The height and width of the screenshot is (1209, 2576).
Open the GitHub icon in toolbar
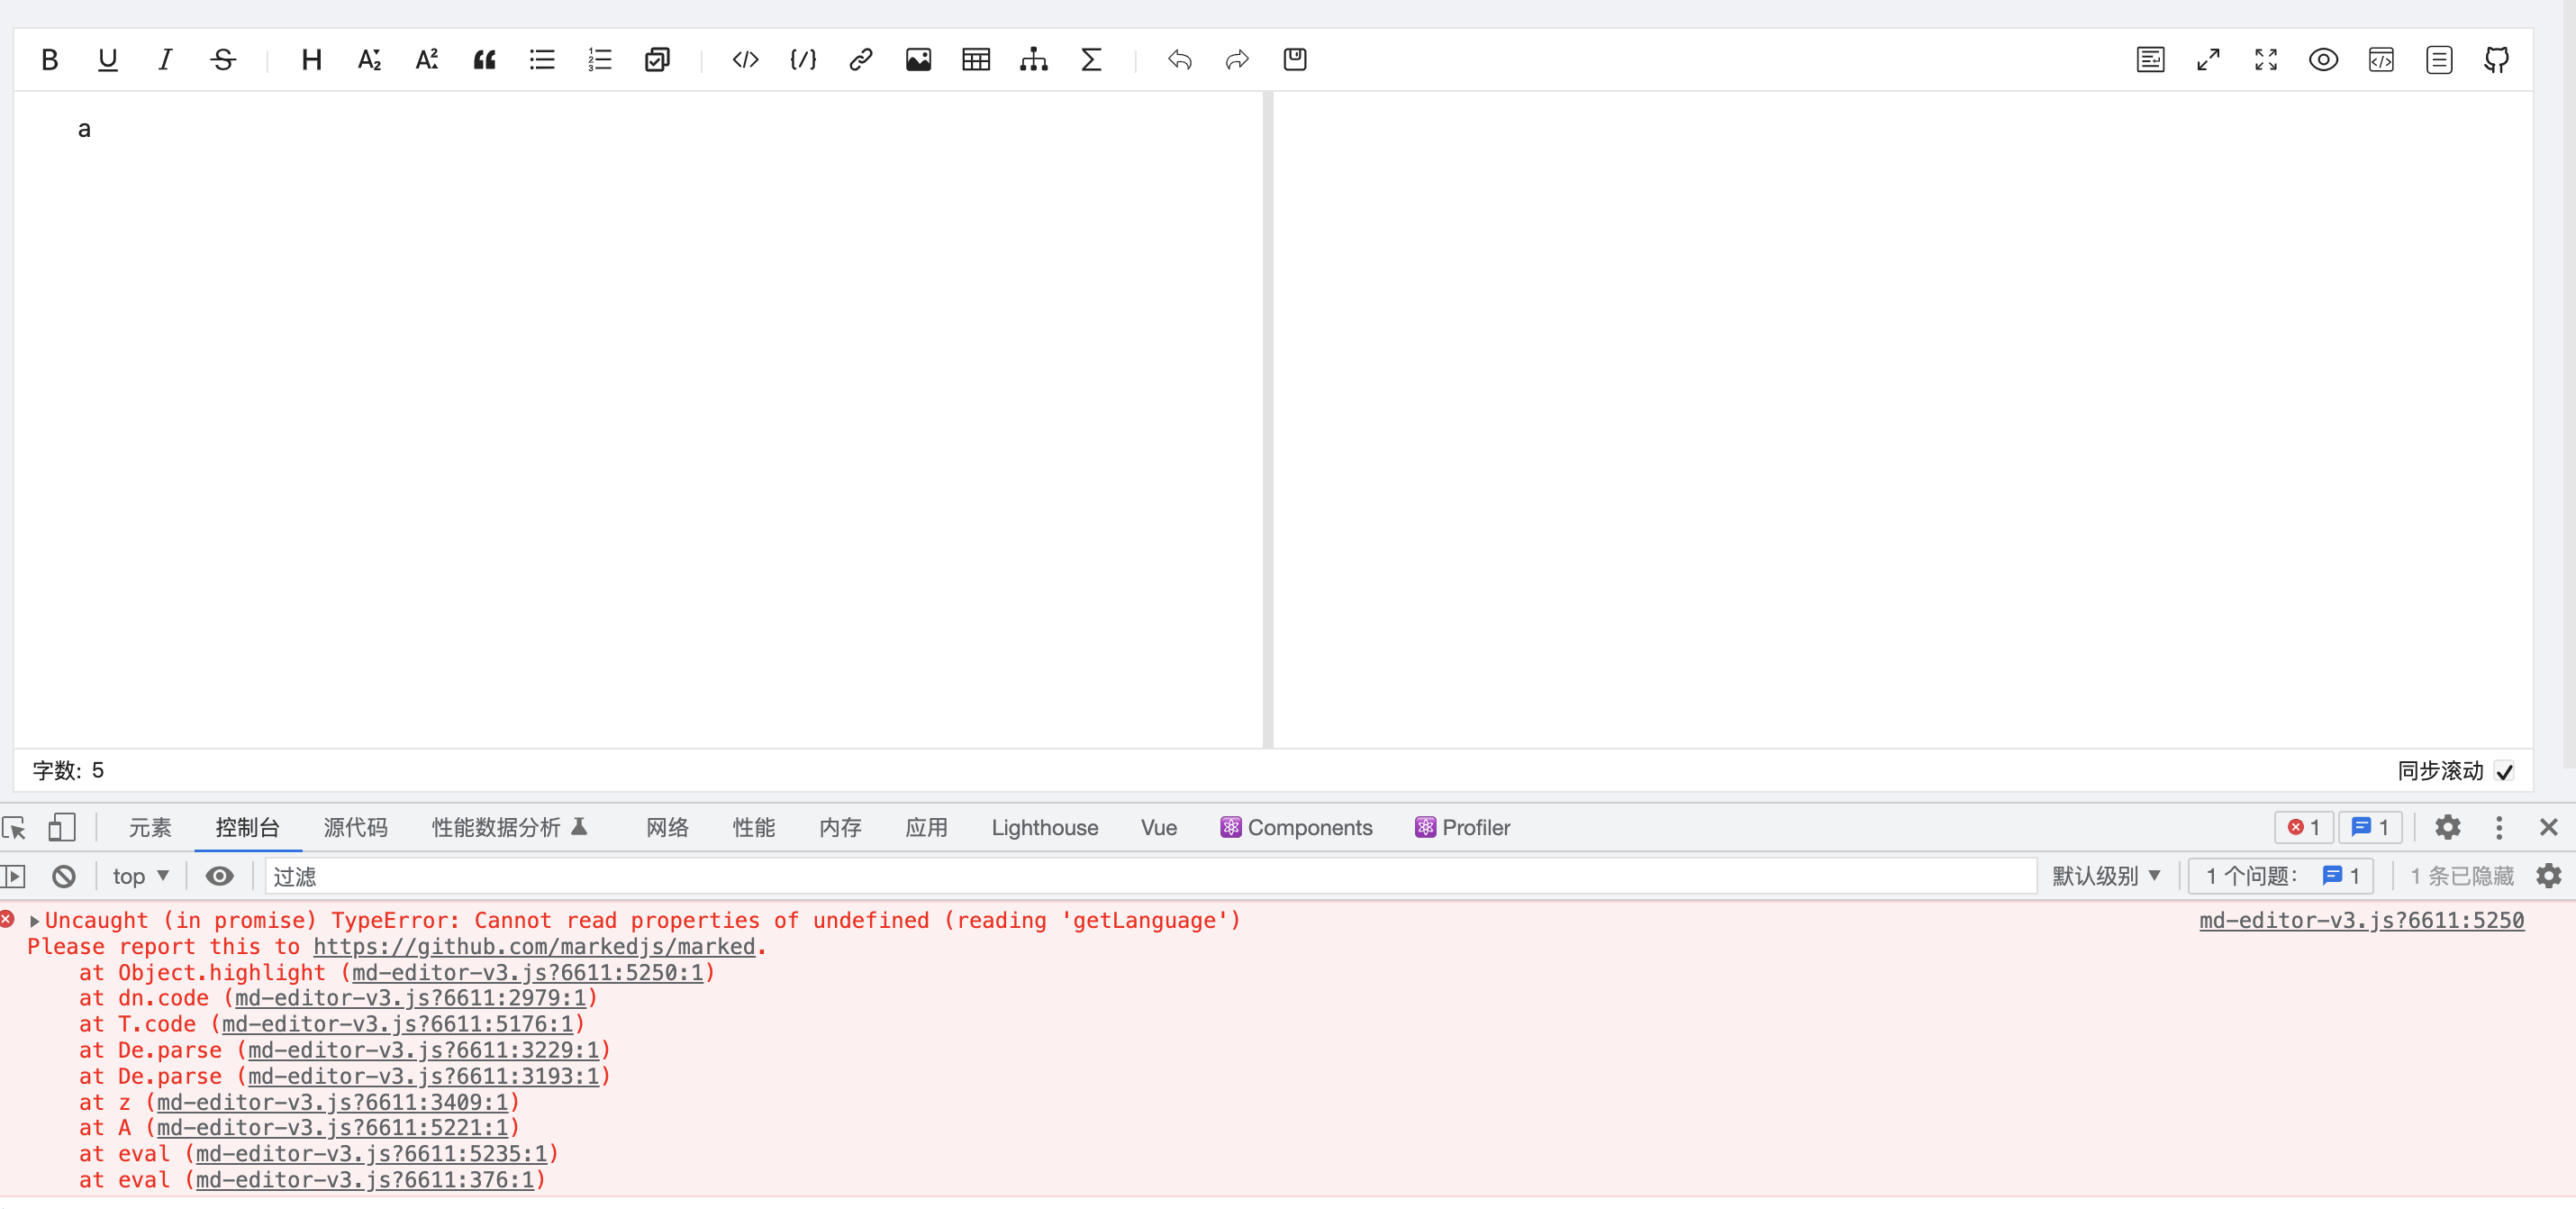click(2497, 60)
